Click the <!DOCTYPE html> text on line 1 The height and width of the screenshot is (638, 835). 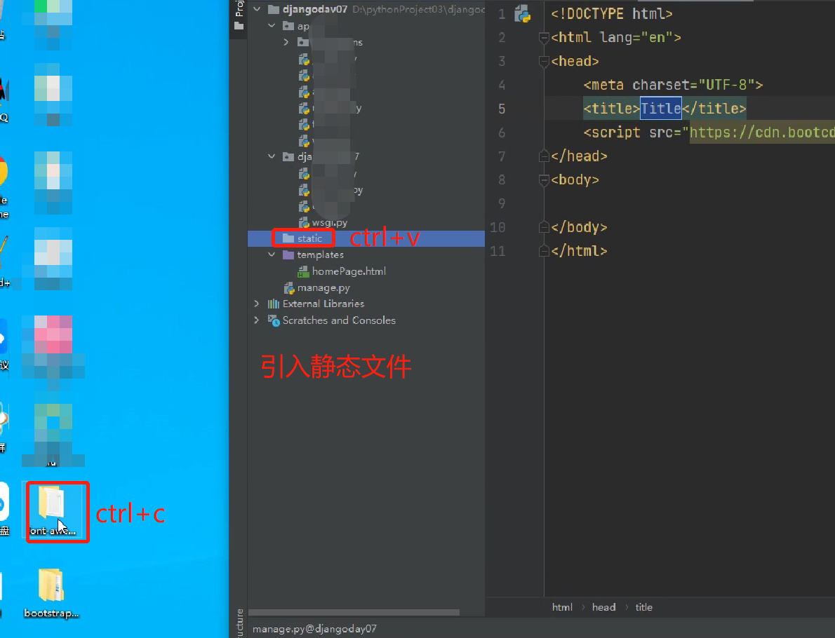pyautogui.click(x=612, y=13)
